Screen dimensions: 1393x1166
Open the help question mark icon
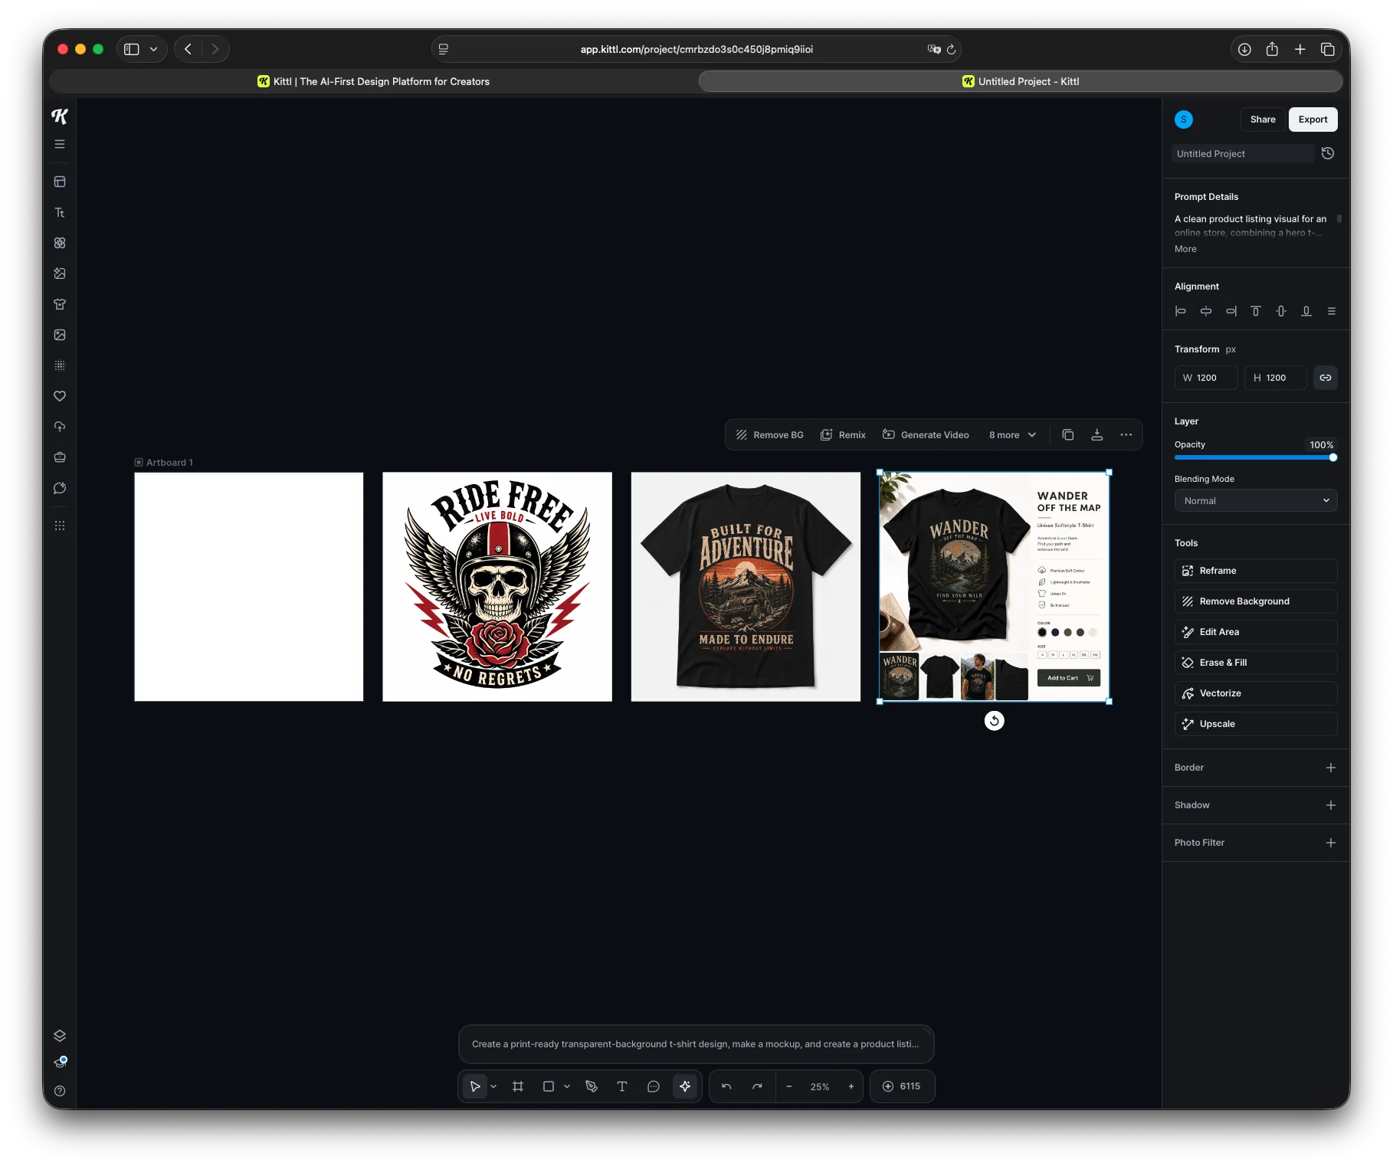tap(60, 1091)
